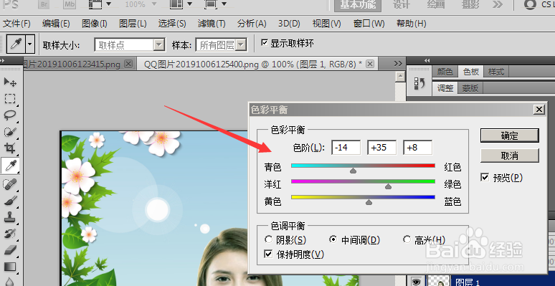Open the 图像(I) menu
The height and width of the screenshot is (286, 555).
click(x=94, y=24)
